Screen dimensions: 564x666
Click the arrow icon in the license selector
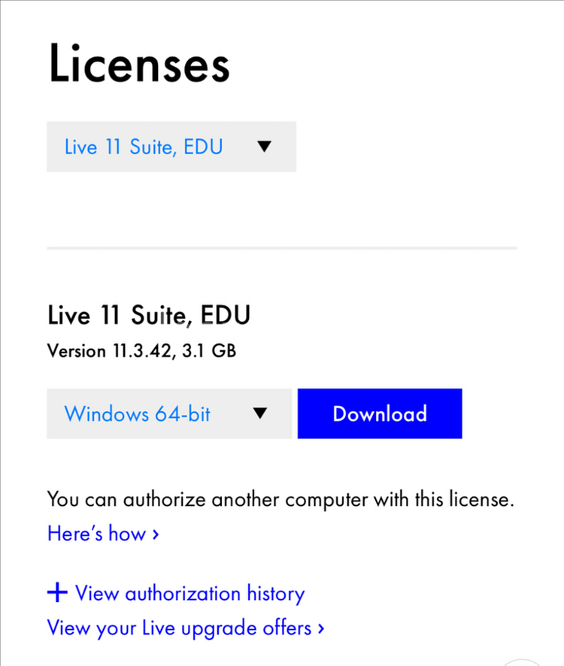click(x=265, y=147)
